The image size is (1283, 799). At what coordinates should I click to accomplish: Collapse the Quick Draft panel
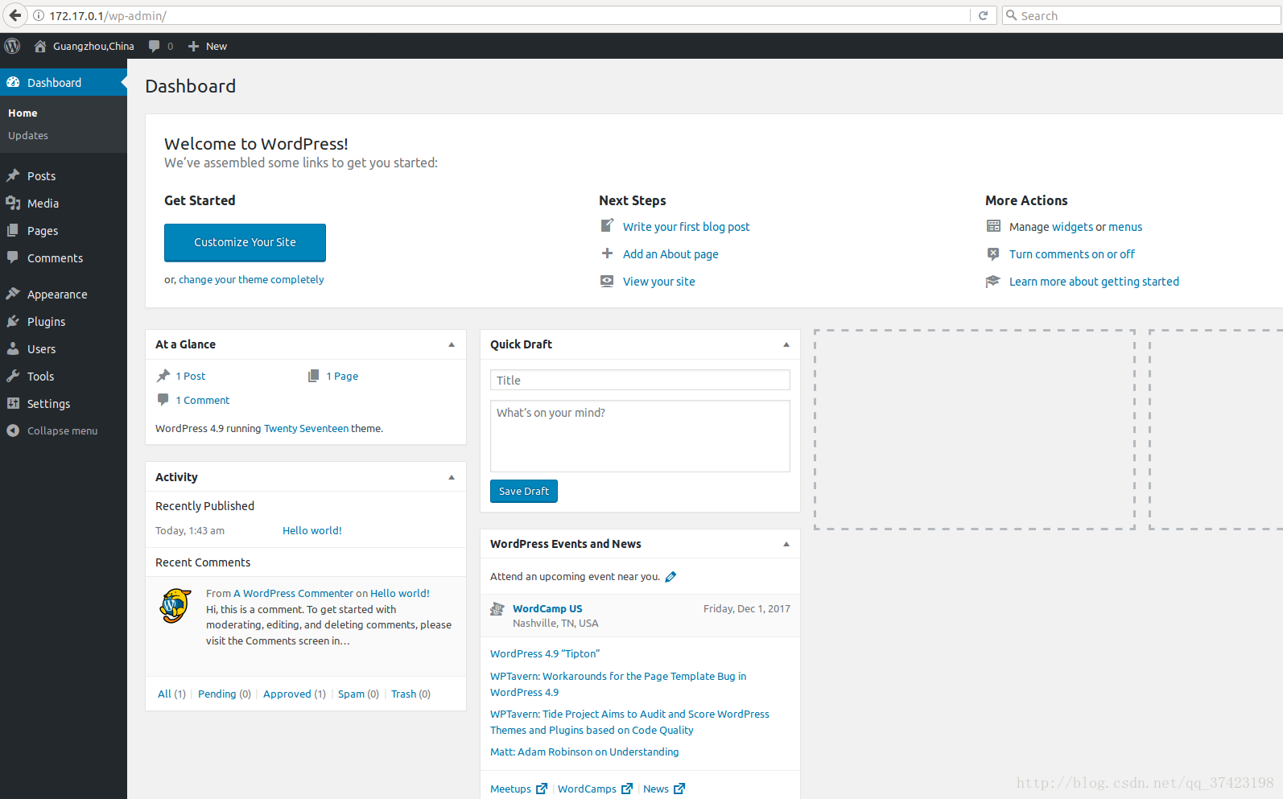(786, 344)
